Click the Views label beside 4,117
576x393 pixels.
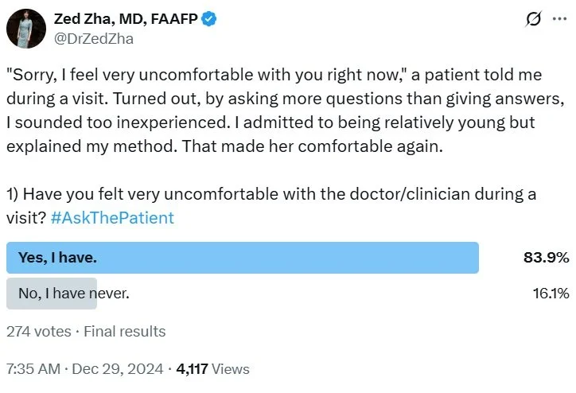(232, 369)
